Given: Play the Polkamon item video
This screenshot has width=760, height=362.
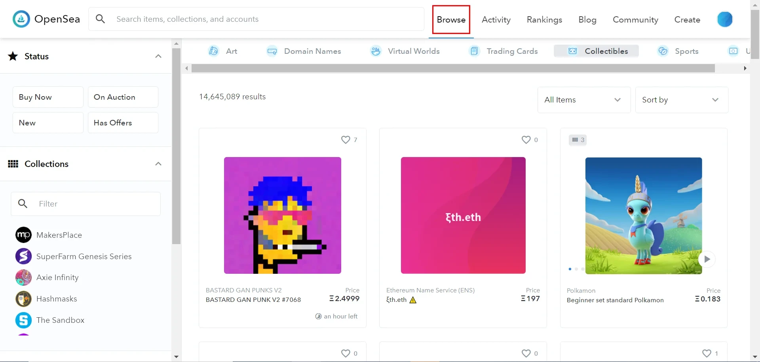Looking at the screenshot, I should tap(707, 259).
